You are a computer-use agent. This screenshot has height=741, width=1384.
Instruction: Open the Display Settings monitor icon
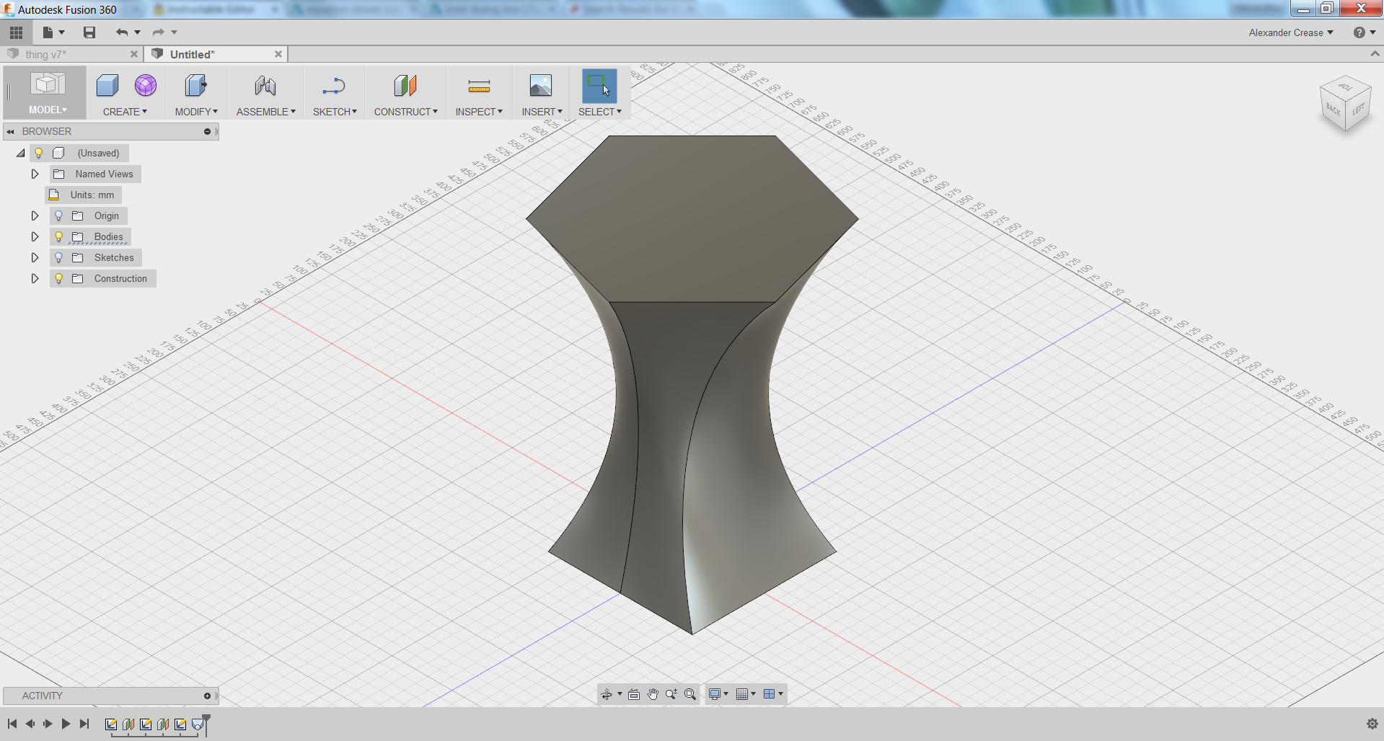tap(715, 694)
